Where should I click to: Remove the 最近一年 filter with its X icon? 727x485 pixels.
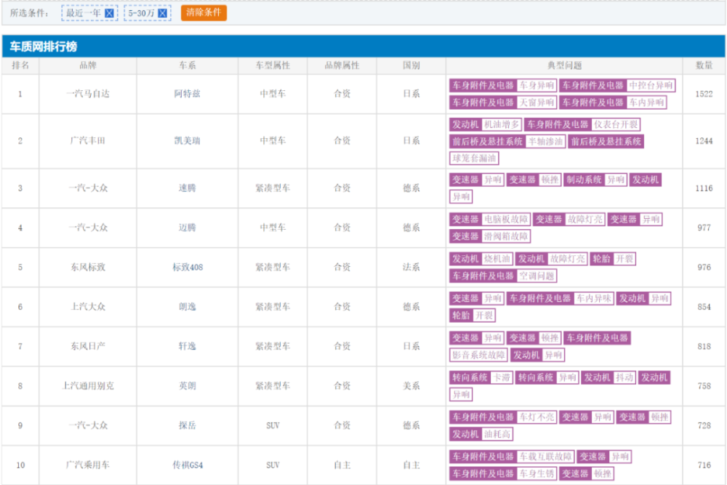tap(110, 13)
